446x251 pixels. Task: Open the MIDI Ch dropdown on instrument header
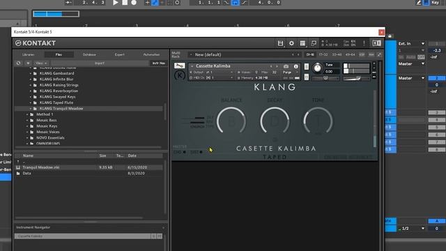tap(212, 77)
